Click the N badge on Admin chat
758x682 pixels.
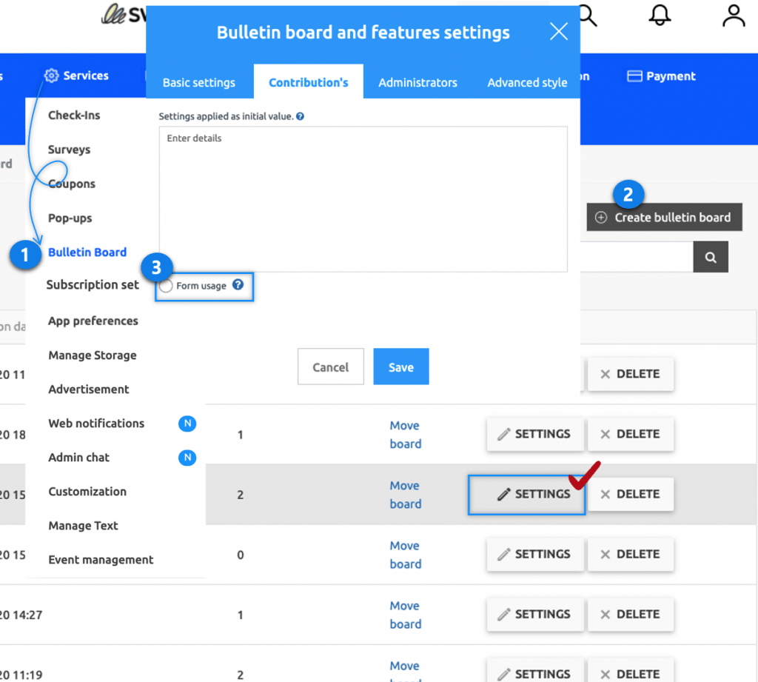pyautogui.click(x=187, y=458)
